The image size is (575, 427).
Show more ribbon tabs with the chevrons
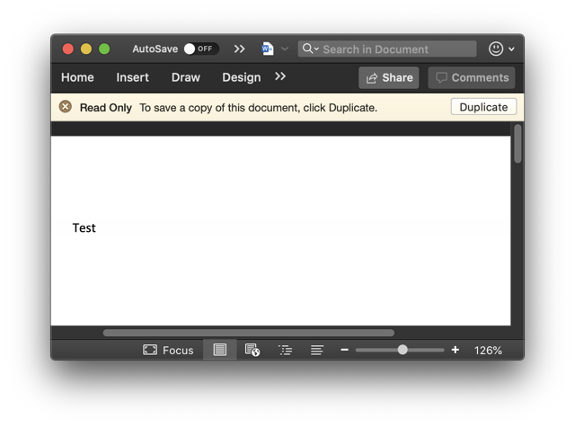tap(280, 77)
